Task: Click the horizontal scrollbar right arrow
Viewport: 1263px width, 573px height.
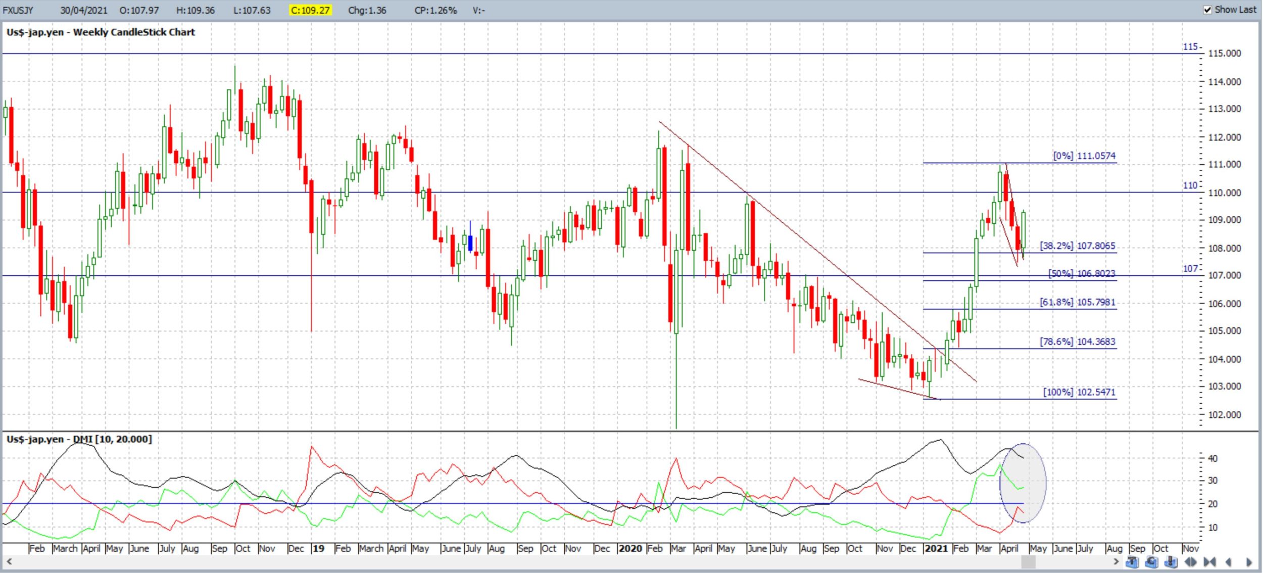Action: tap(1116, 561)
